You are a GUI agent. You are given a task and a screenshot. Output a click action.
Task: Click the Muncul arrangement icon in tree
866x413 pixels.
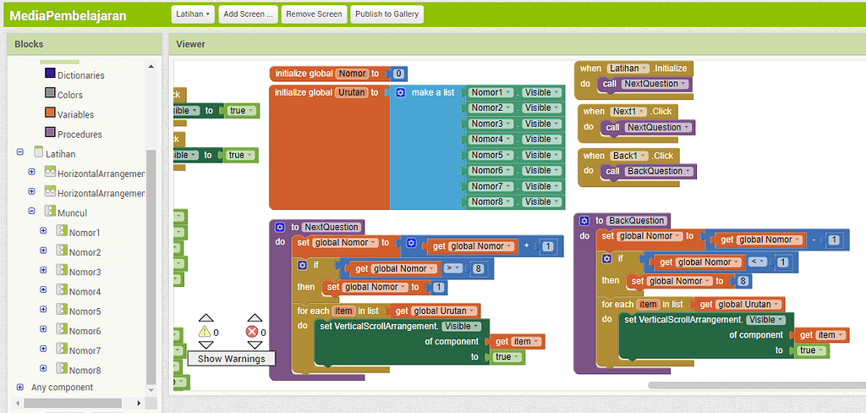(x=50, y=212)
